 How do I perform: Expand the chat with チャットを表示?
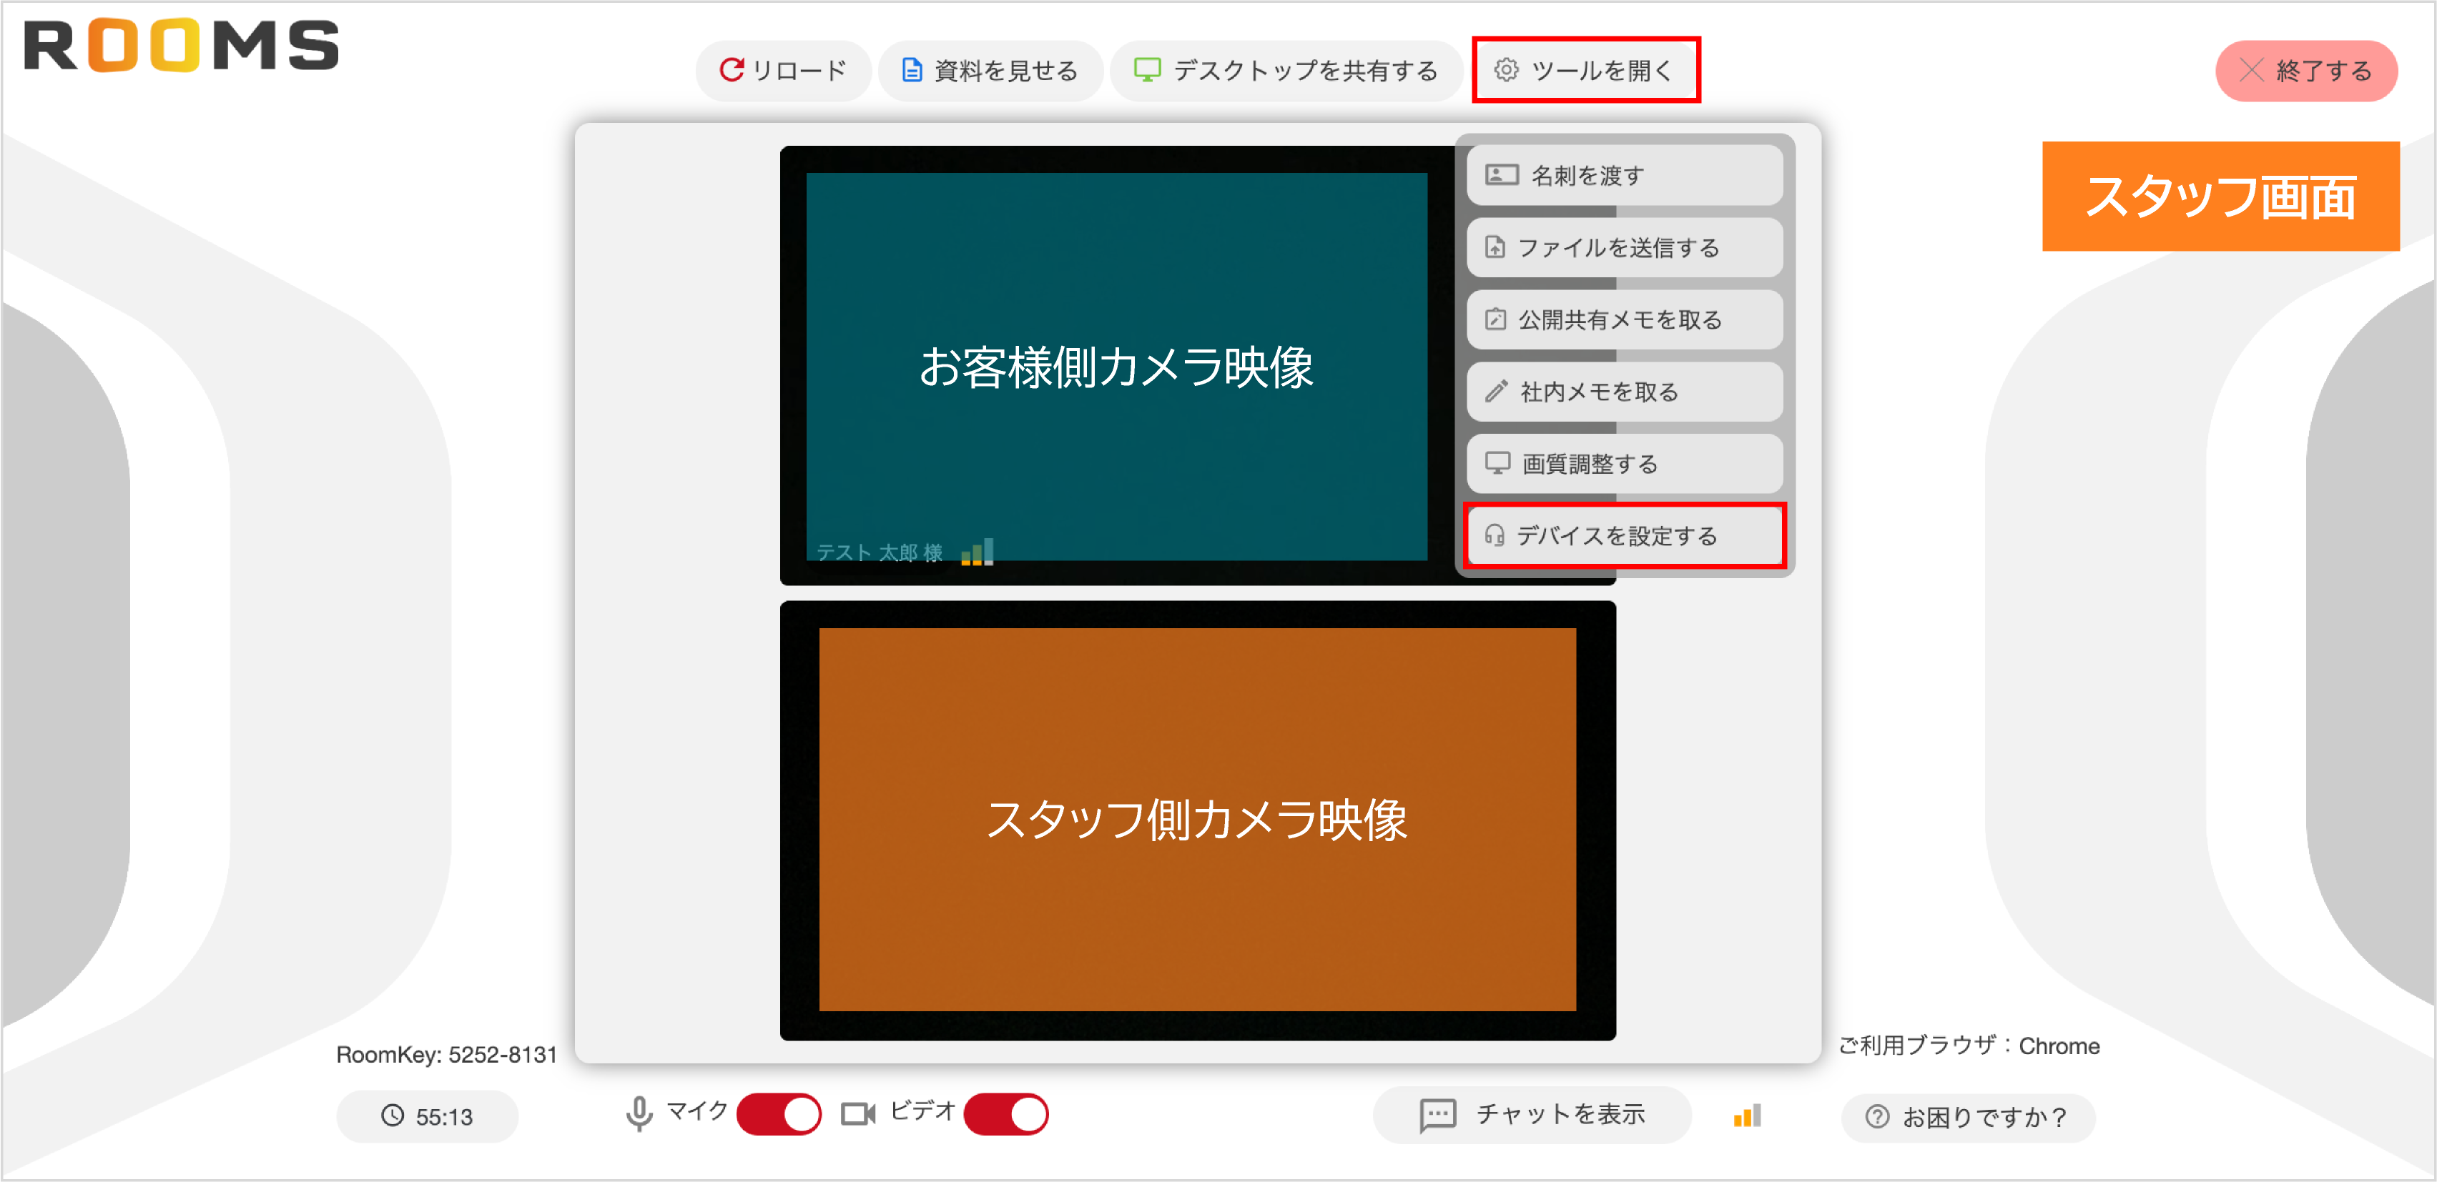[1532, 1114]
